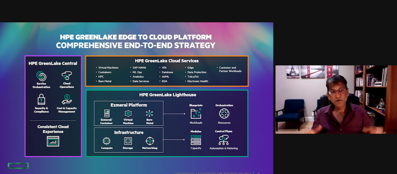Click 'Virtual Machines' in Cloud Services list
Viewport: 397px width, 174px height.
point(108,68)
